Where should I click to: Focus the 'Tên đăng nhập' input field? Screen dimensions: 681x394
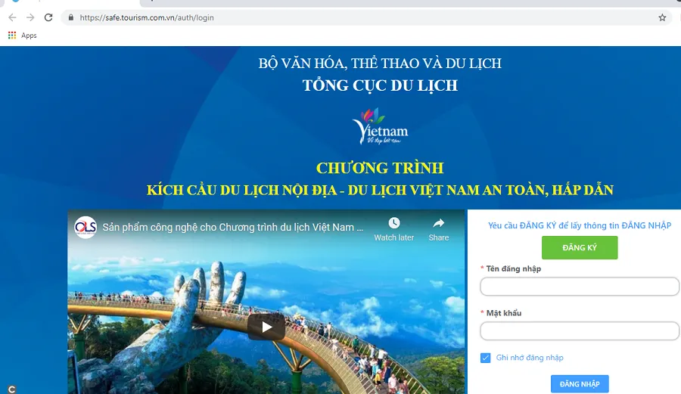pos(580,287)
